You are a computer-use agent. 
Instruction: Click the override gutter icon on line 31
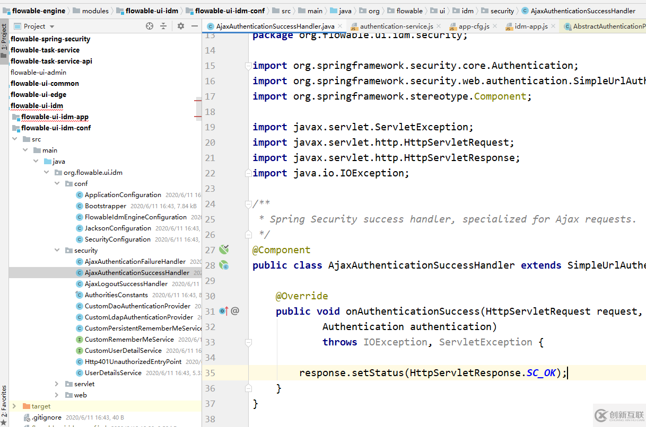coord(223,311)
